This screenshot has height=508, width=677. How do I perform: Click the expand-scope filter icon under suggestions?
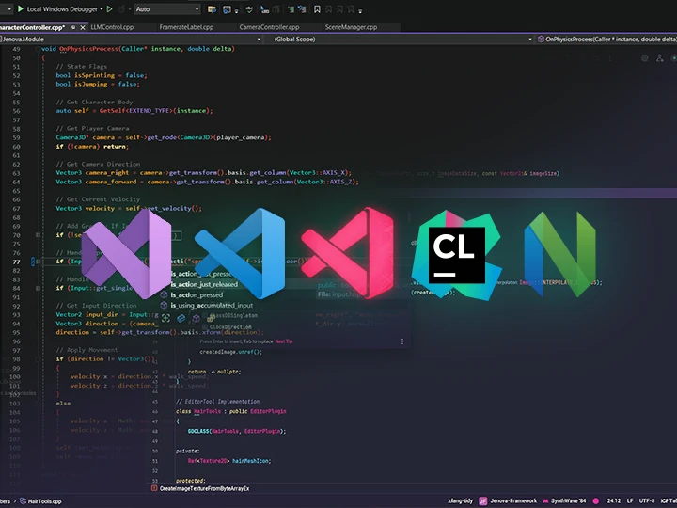pyautogui.click(x=165, y=318)
